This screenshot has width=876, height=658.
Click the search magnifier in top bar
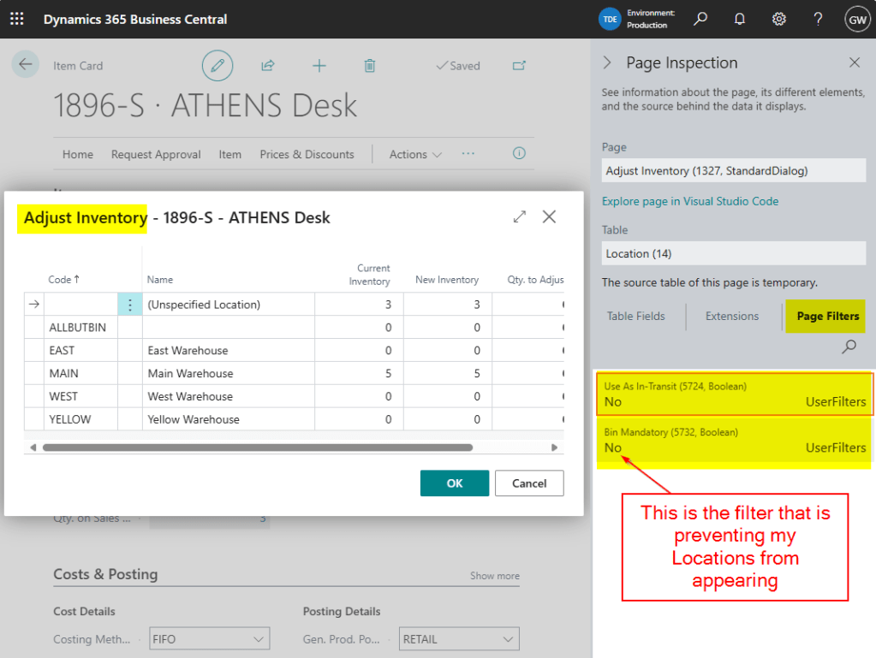(700, 19)
